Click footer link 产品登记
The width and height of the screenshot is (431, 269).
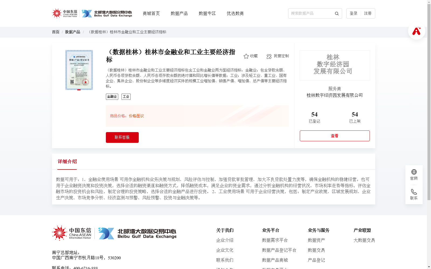(x=316, y=260)
